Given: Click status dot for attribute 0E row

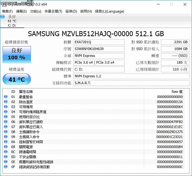Looking at the screenshot, I should point(6,162).
